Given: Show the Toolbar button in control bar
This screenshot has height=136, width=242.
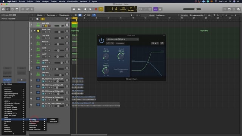Looking at the screenshot, I should pyautogui.click(x=17, y=9).
